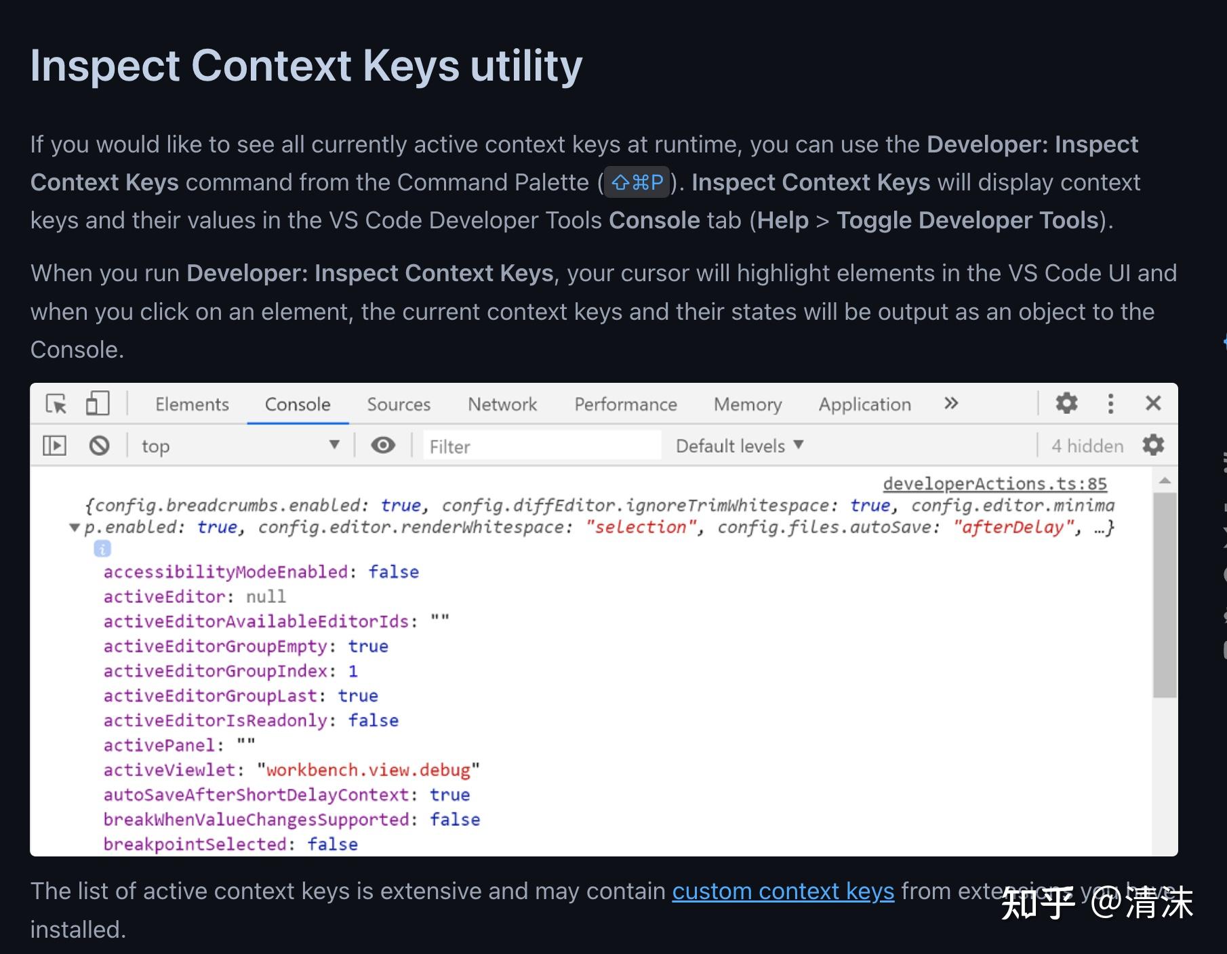The width and height of the screenshot is (1227, 954).
Task: Open the DevTools settings gear
Action: [1066, 403]
